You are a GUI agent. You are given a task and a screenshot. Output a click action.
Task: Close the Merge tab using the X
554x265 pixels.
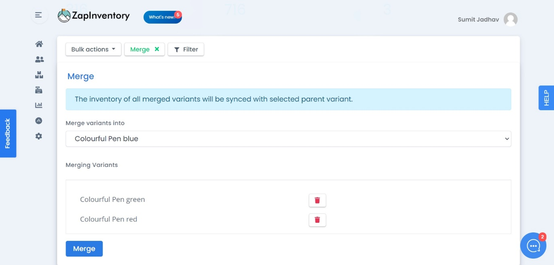click(x=157, y=49)
